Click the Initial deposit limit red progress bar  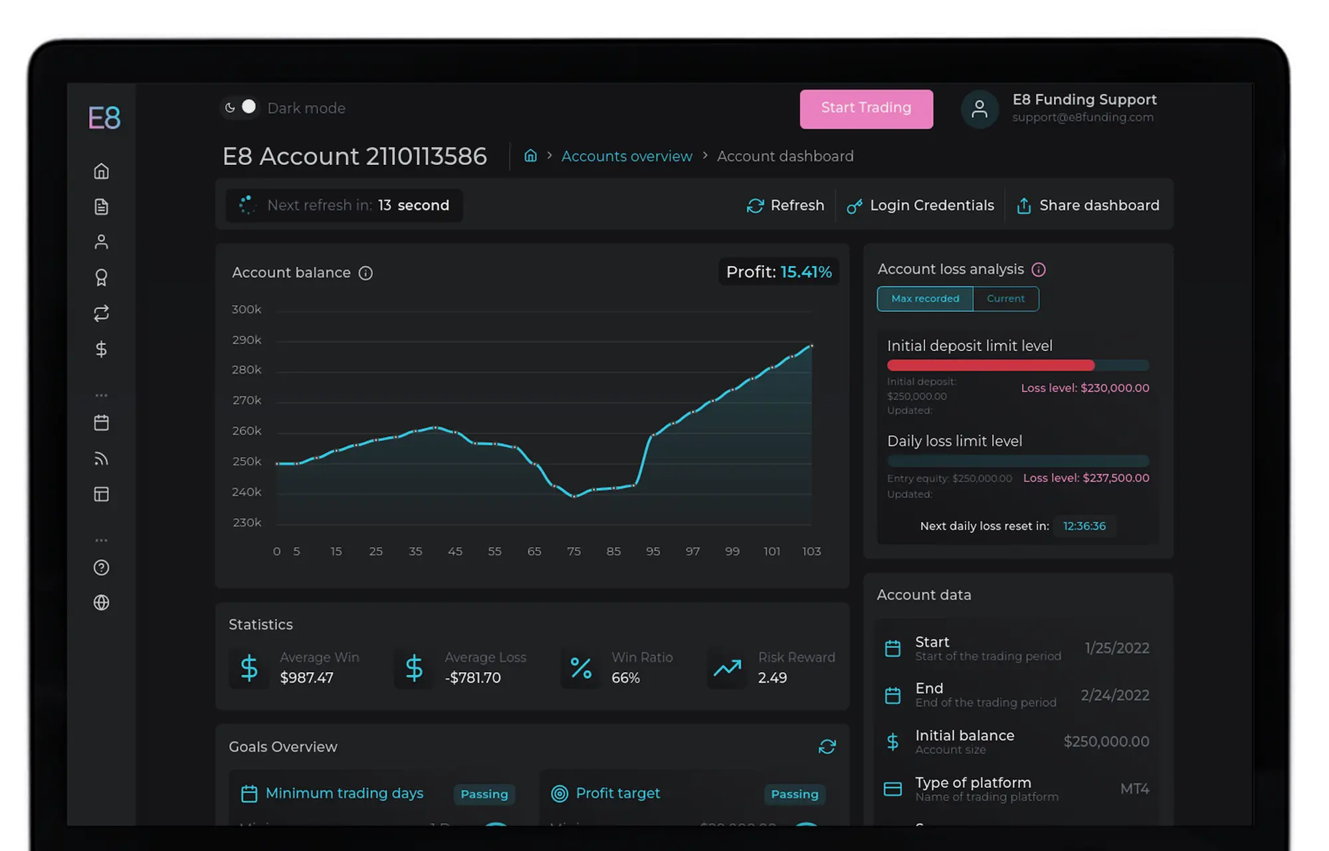tap(990, 365)
